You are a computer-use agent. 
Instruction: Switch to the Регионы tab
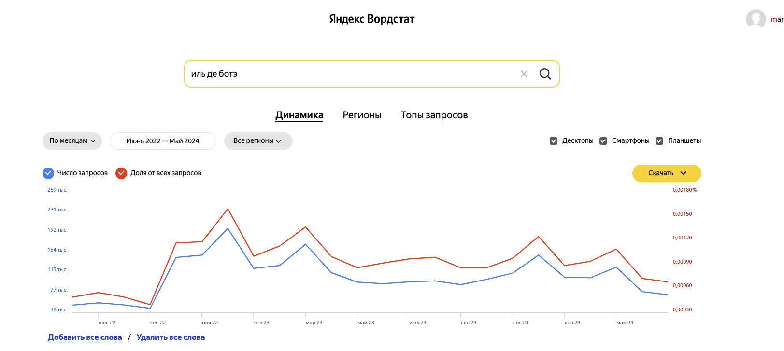[x=362, y=115]
